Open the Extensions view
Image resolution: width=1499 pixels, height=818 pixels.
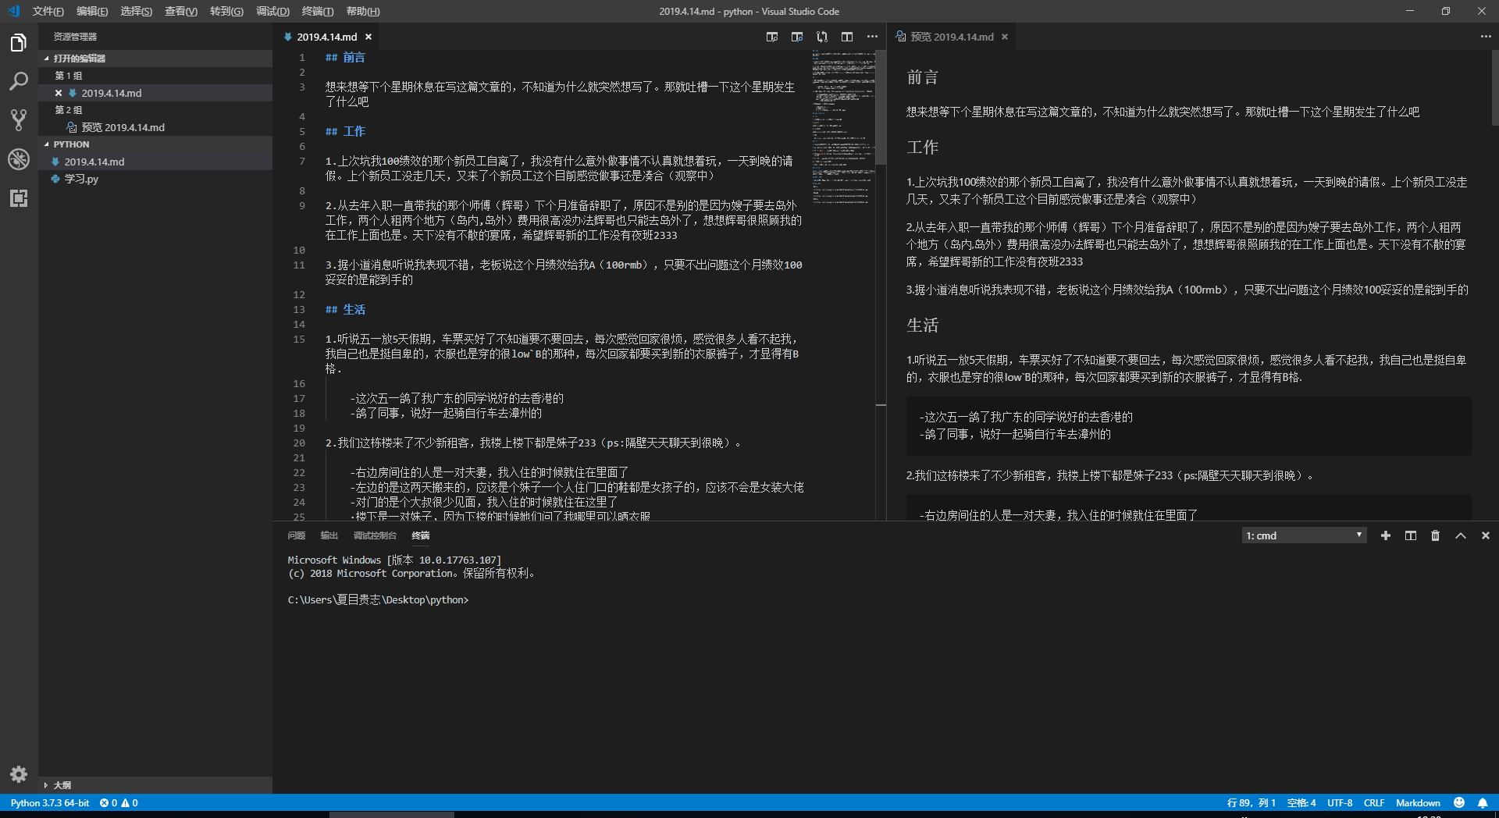pos(19,198)
